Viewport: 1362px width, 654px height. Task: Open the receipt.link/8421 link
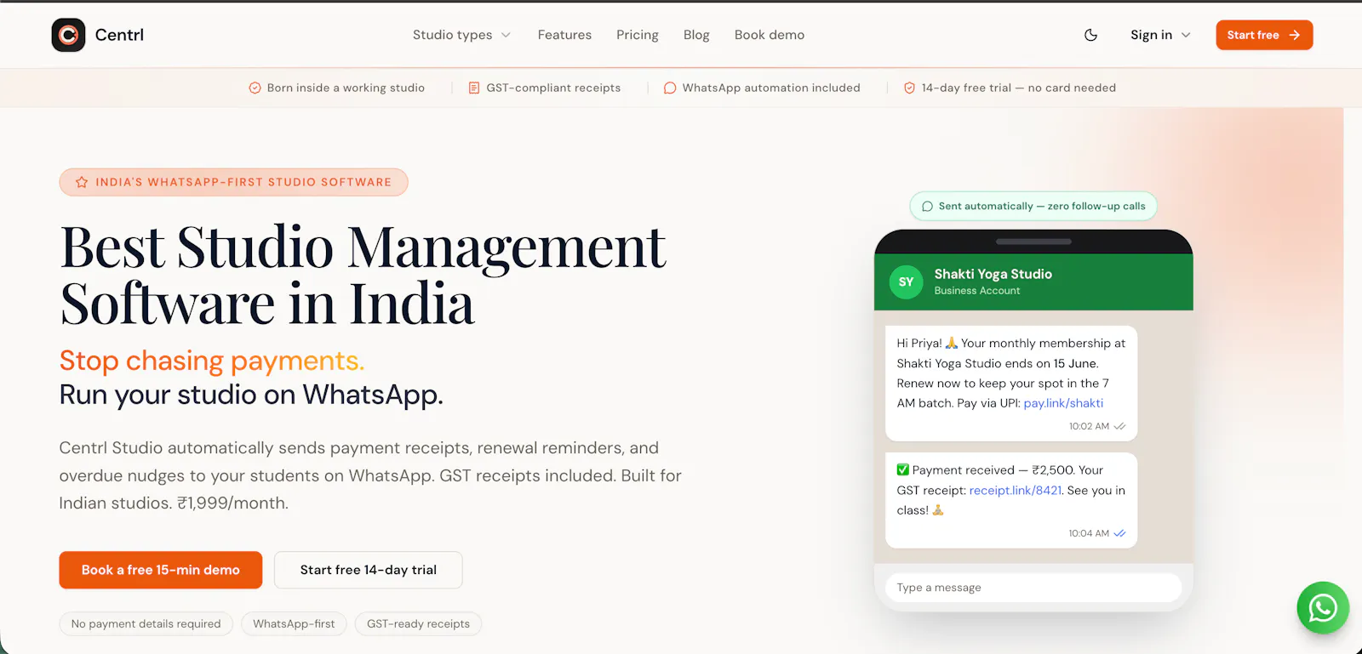[x=1016, y=490]
